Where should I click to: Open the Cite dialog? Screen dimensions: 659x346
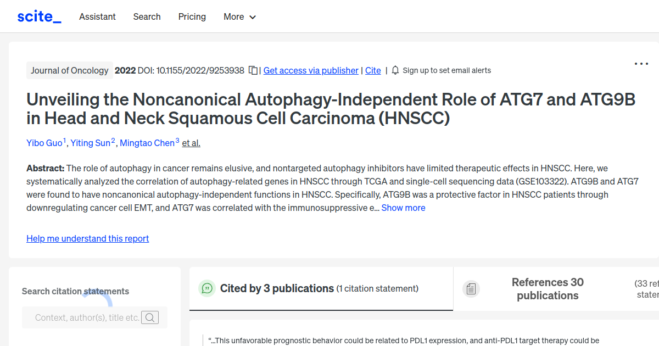click(x=373, y=70)
